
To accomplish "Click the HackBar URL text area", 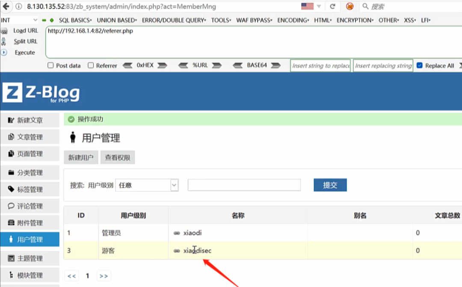I will (254, 42).
